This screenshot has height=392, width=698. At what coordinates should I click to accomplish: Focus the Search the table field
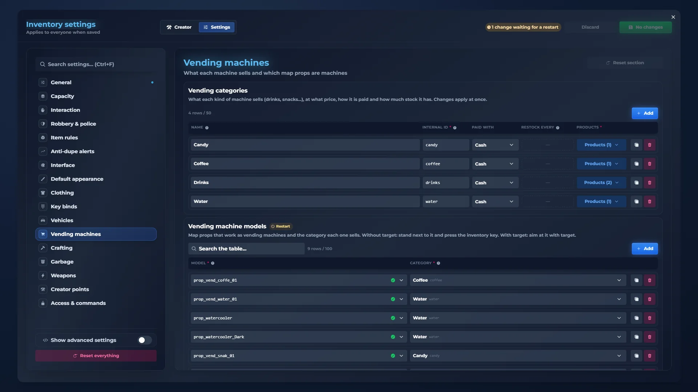click(246, 249)
